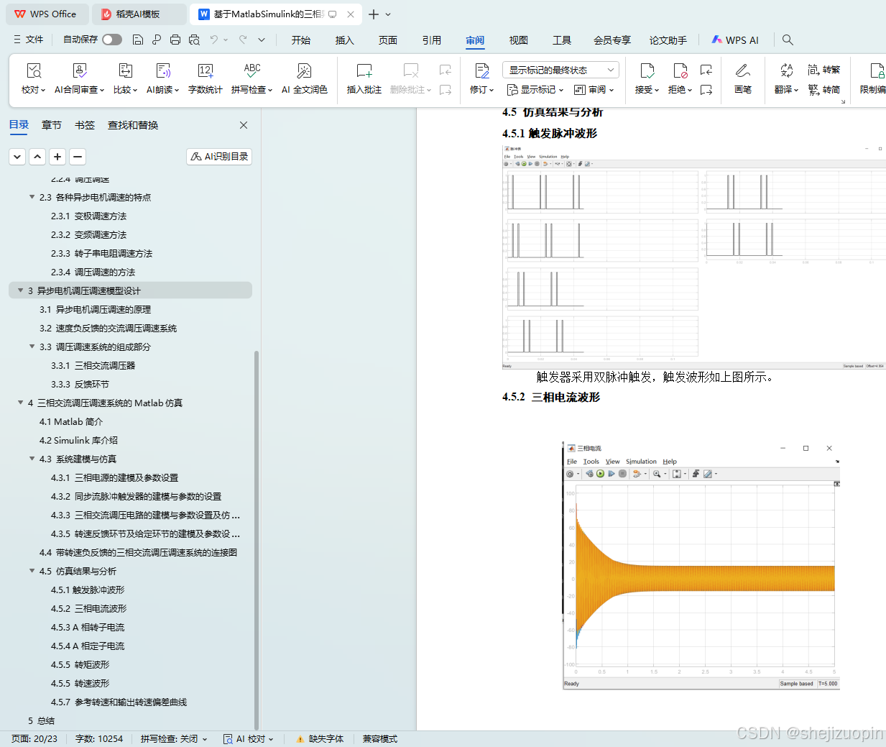Close the navigation pane
886x747 pixels.
[244, 125]
